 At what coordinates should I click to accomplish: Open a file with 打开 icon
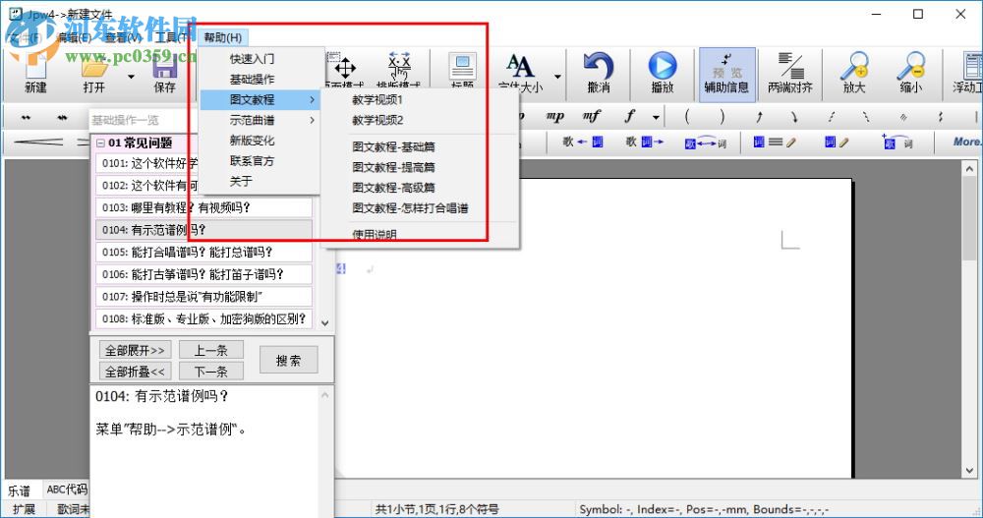pos(94,74)
